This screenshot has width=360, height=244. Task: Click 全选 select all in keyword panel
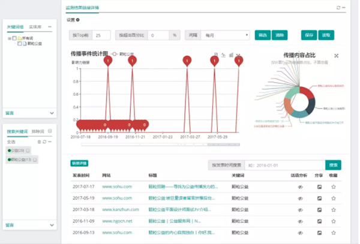pos(11,142)
